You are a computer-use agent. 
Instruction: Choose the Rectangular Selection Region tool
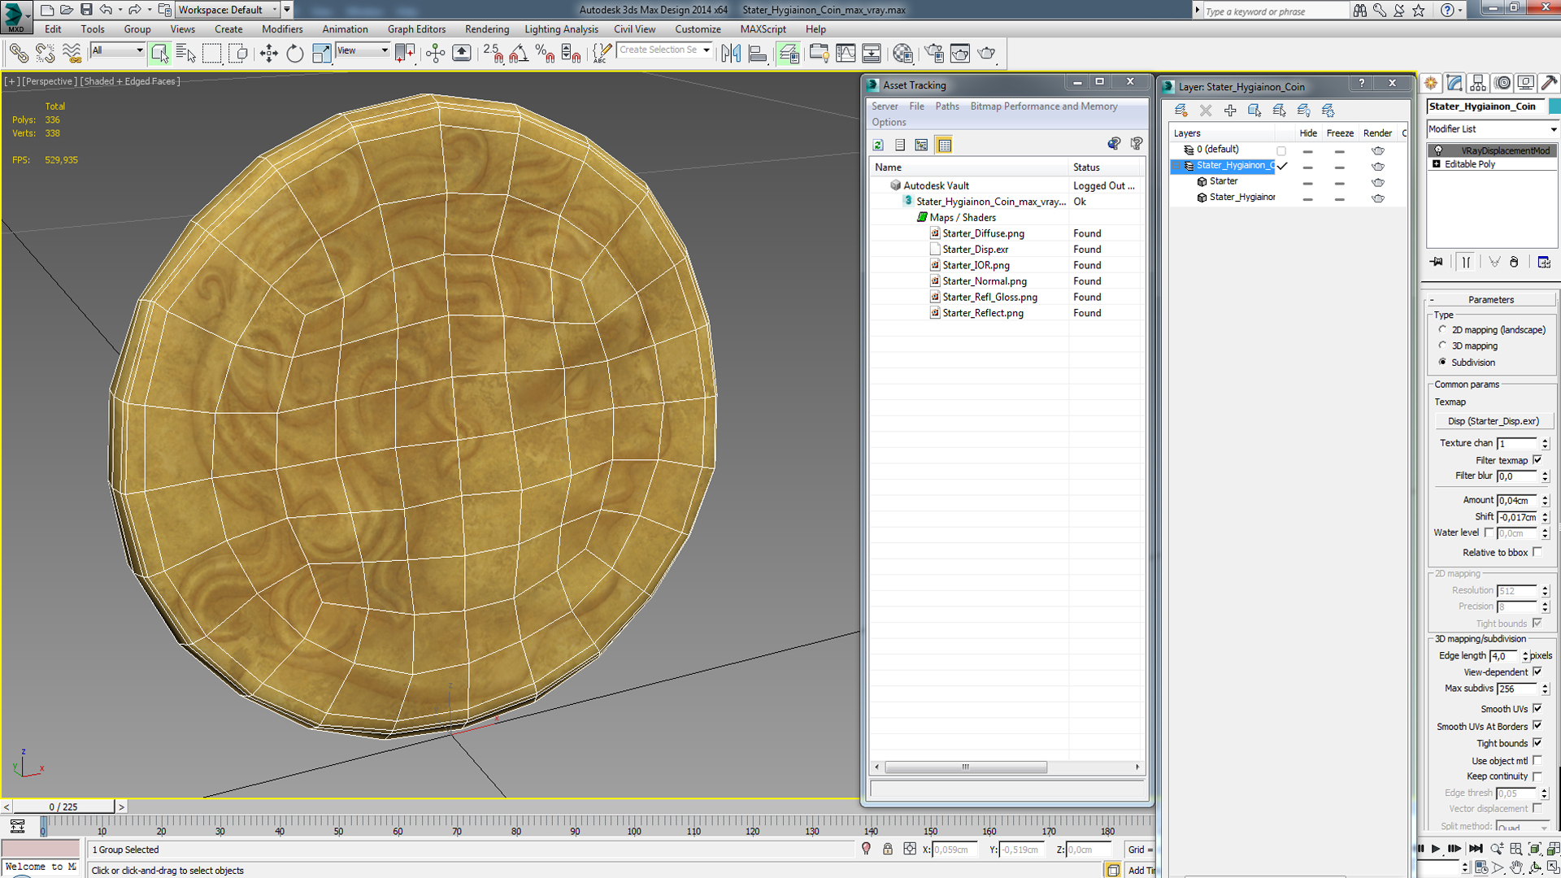[x=211, y=54]
